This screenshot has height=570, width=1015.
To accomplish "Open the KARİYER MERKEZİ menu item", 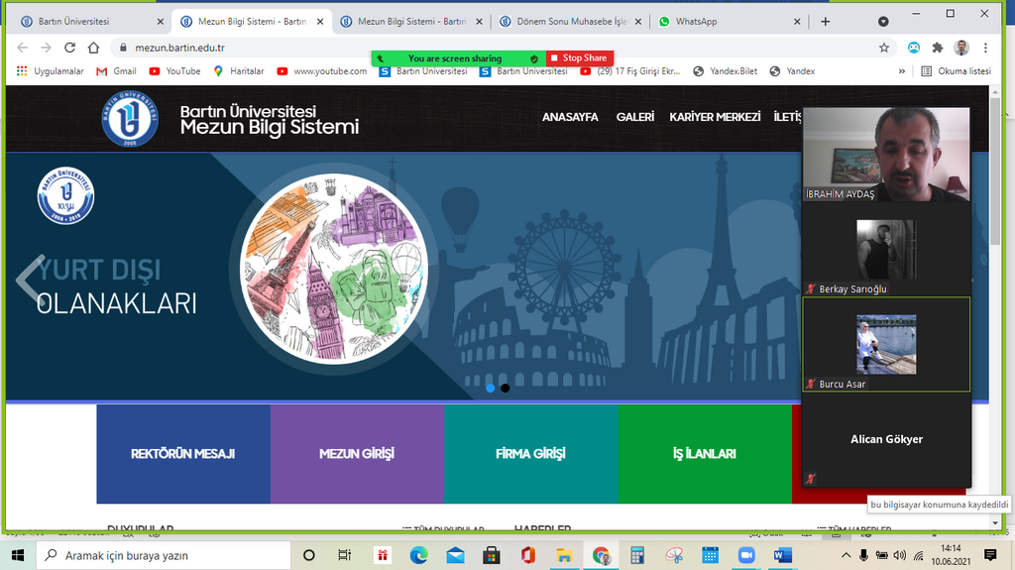I will 714,117.
